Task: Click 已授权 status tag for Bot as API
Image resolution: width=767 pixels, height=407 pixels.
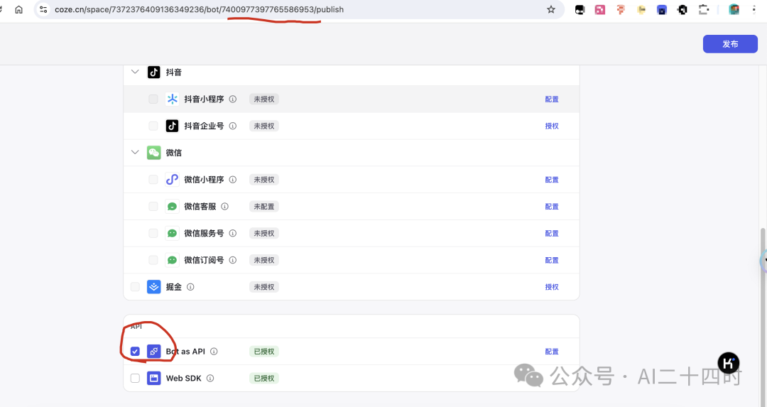Action: point(264,351)
